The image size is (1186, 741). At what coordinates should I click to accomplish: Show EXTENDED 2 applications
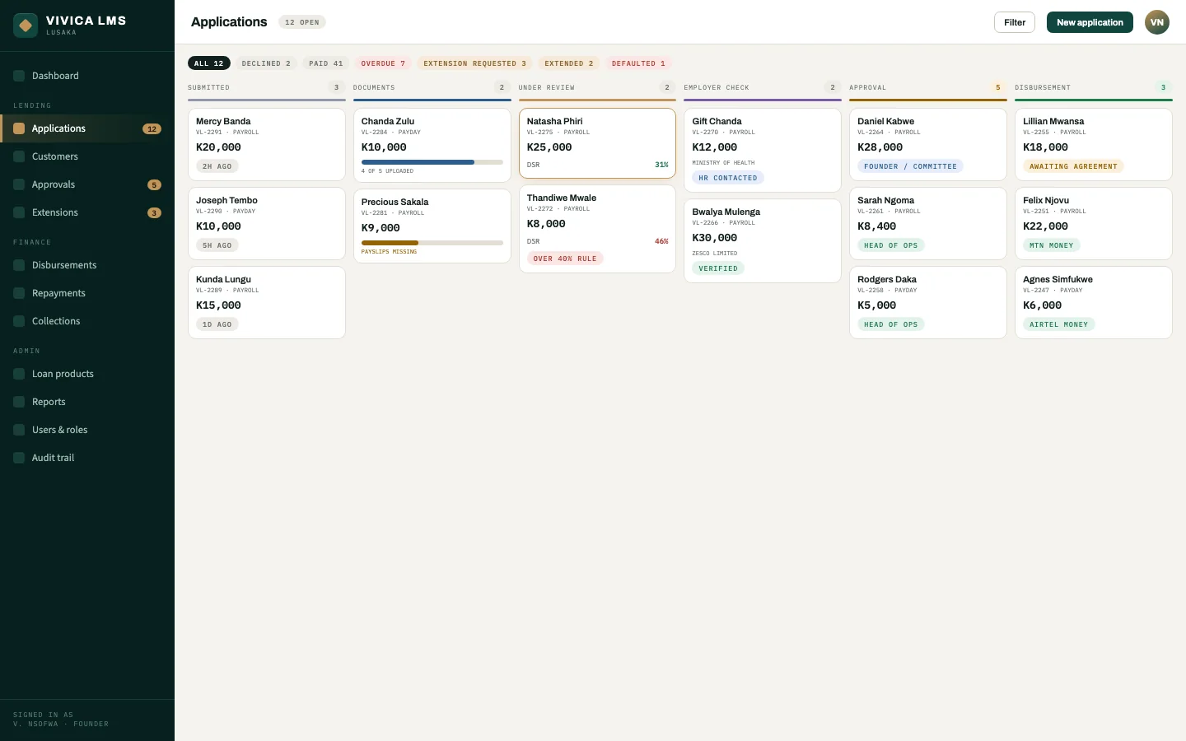pyautogui.click(x=569, y=63)
